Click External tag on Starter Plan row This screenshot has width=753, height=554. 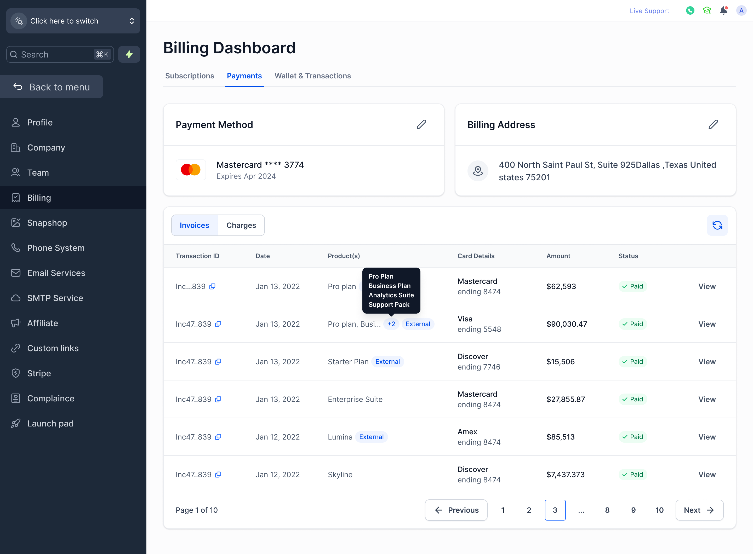387,361
